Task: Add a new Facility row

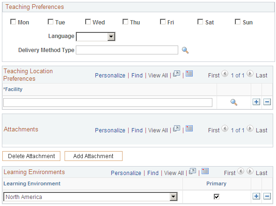Action: click(x=256, y=102)
